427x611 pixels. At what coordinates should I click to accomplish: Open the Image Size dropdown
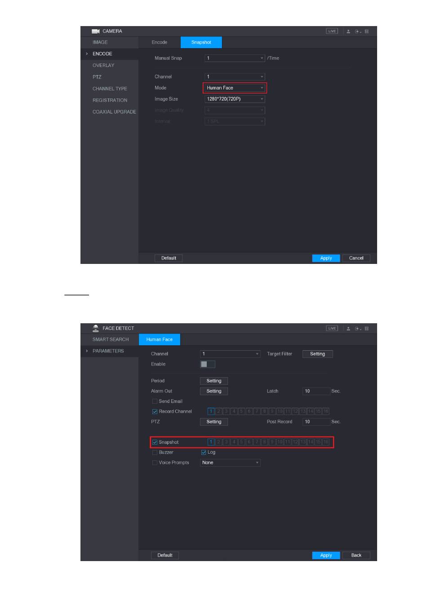coord(235,99)
